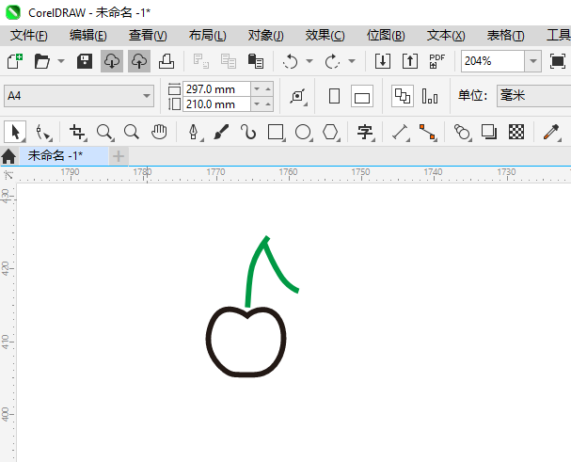This screenshot has width=571, height=462.
Task: Open the units dropdown 毫米
Action: click(x=534, y=96)
